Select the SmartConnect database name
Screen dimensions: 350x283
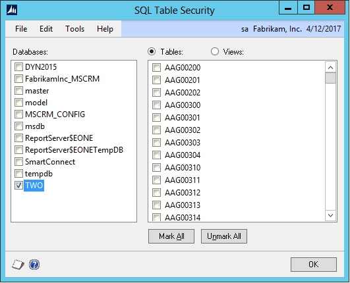pos(50,162)
